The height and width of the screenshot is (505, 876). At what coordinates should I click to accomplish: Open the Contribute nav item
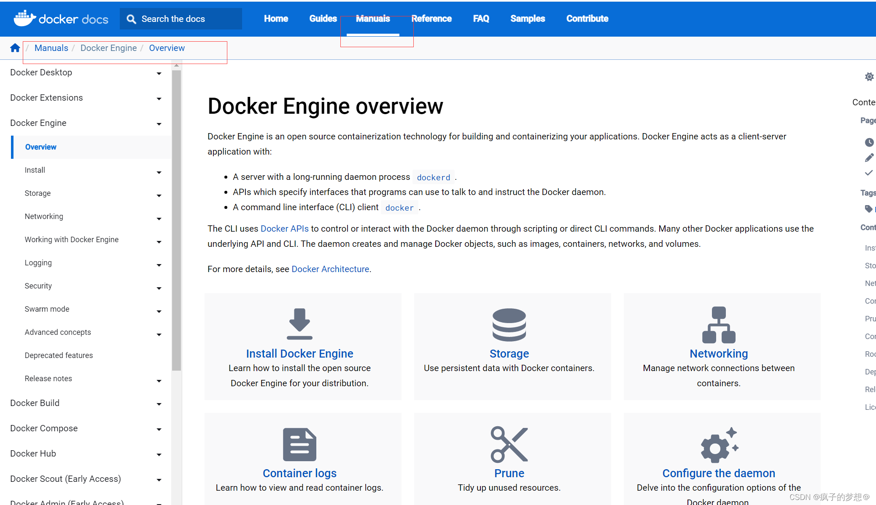587,19
